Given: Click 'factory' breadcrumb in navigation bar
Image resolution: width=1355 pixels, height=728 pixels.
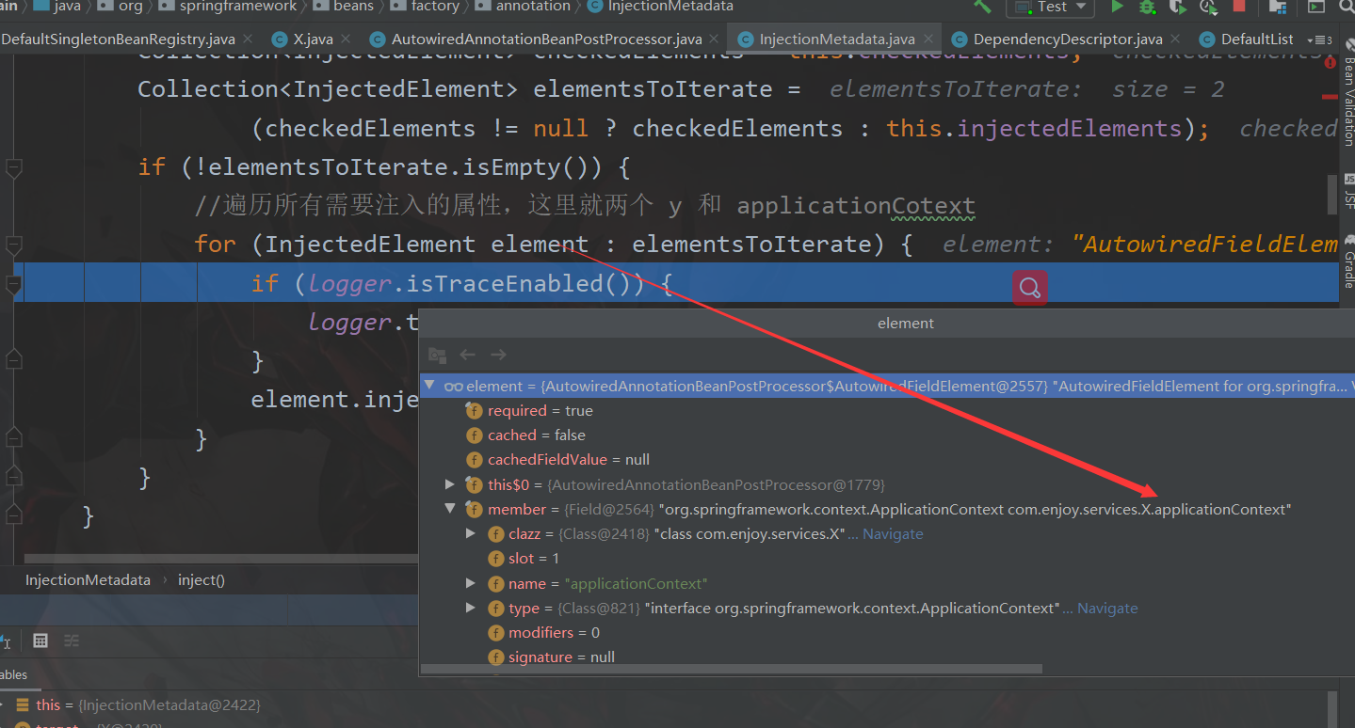Looking at the screenshot, I should (427, 7).
